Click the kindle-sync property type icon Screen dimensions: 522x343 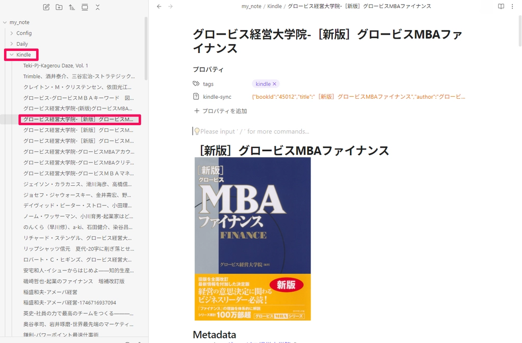(196, 97)
